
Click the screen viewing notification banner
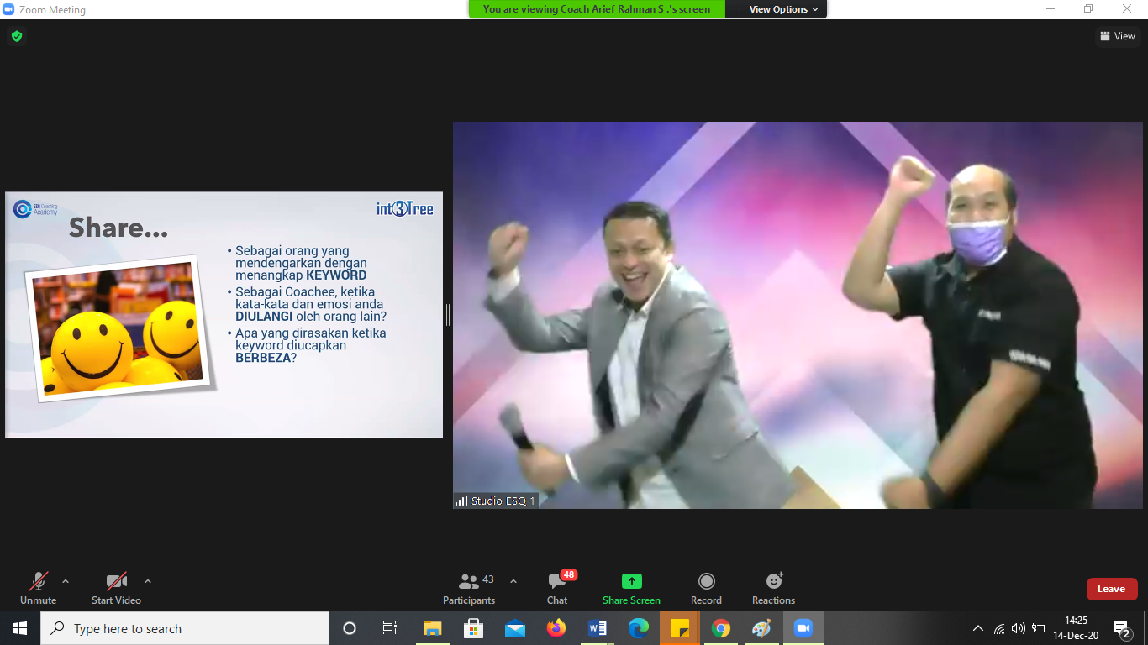pos(597,9)
